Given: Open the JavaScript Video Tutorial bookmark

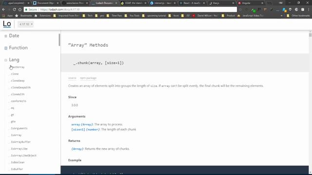Looking at the screenshot, I should (x=251, y=16).
